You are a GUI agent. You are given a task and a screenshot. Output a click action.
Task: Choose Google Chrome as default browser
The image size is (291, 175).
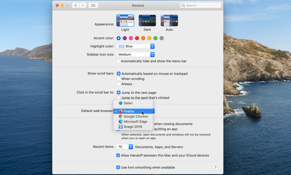click(133, 116)
